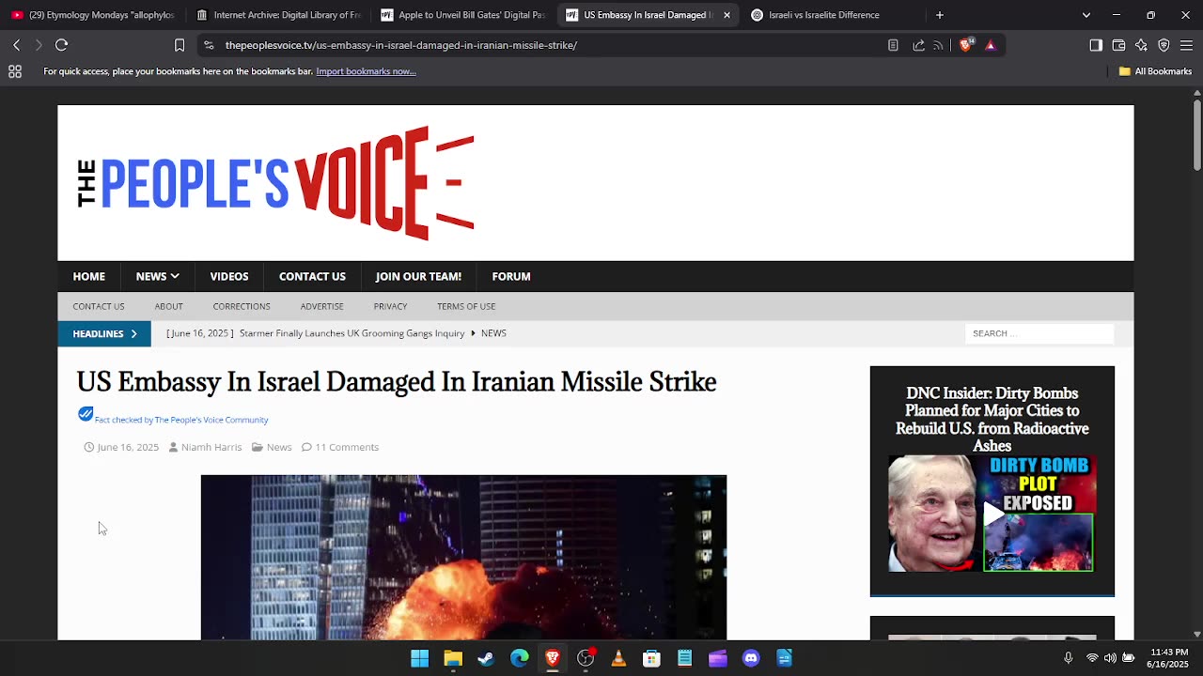Open CONTACT US in the main navigation
The width and height of the screenshot is (1203, 676).
tap(312, 276)
